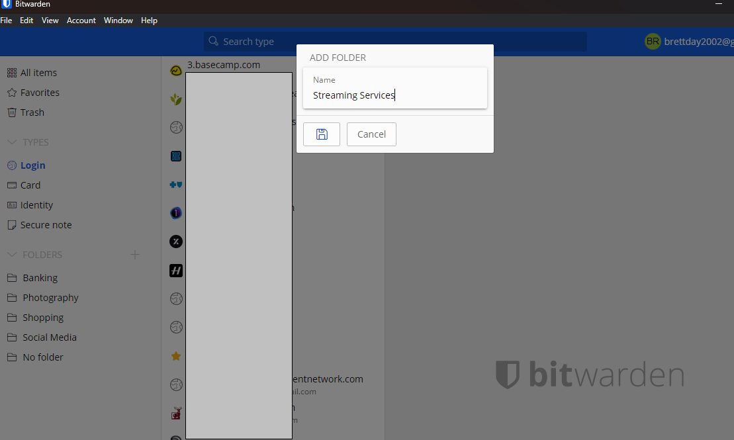
Task: Click the Bitwarden shield icon in titlebar
Action: tap(6, 3)
